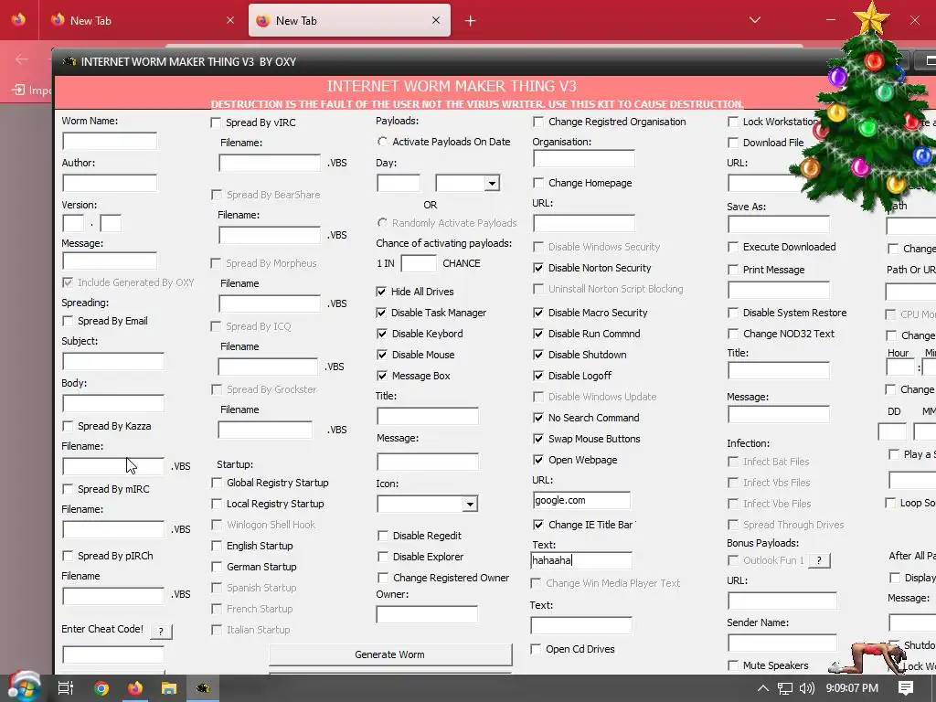The height and width of the screenshot is (702, 936).
Task: Toggle the Print Message checkbox
Action: 732,270
